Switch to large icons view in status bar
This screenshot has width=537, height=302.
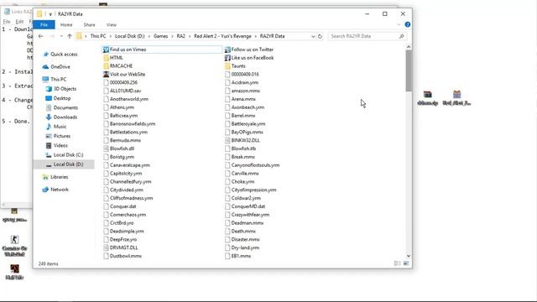pos(406,263)
